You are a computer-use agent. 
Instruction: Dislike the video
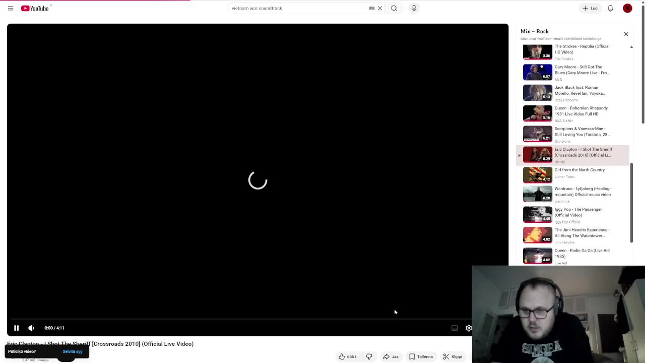click(369, 356)
